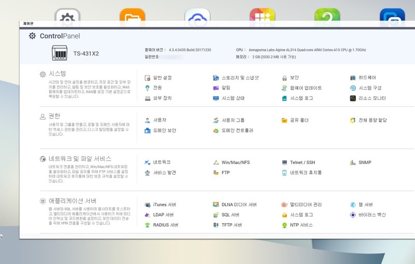Open the cloud app desktop icon

198,17
